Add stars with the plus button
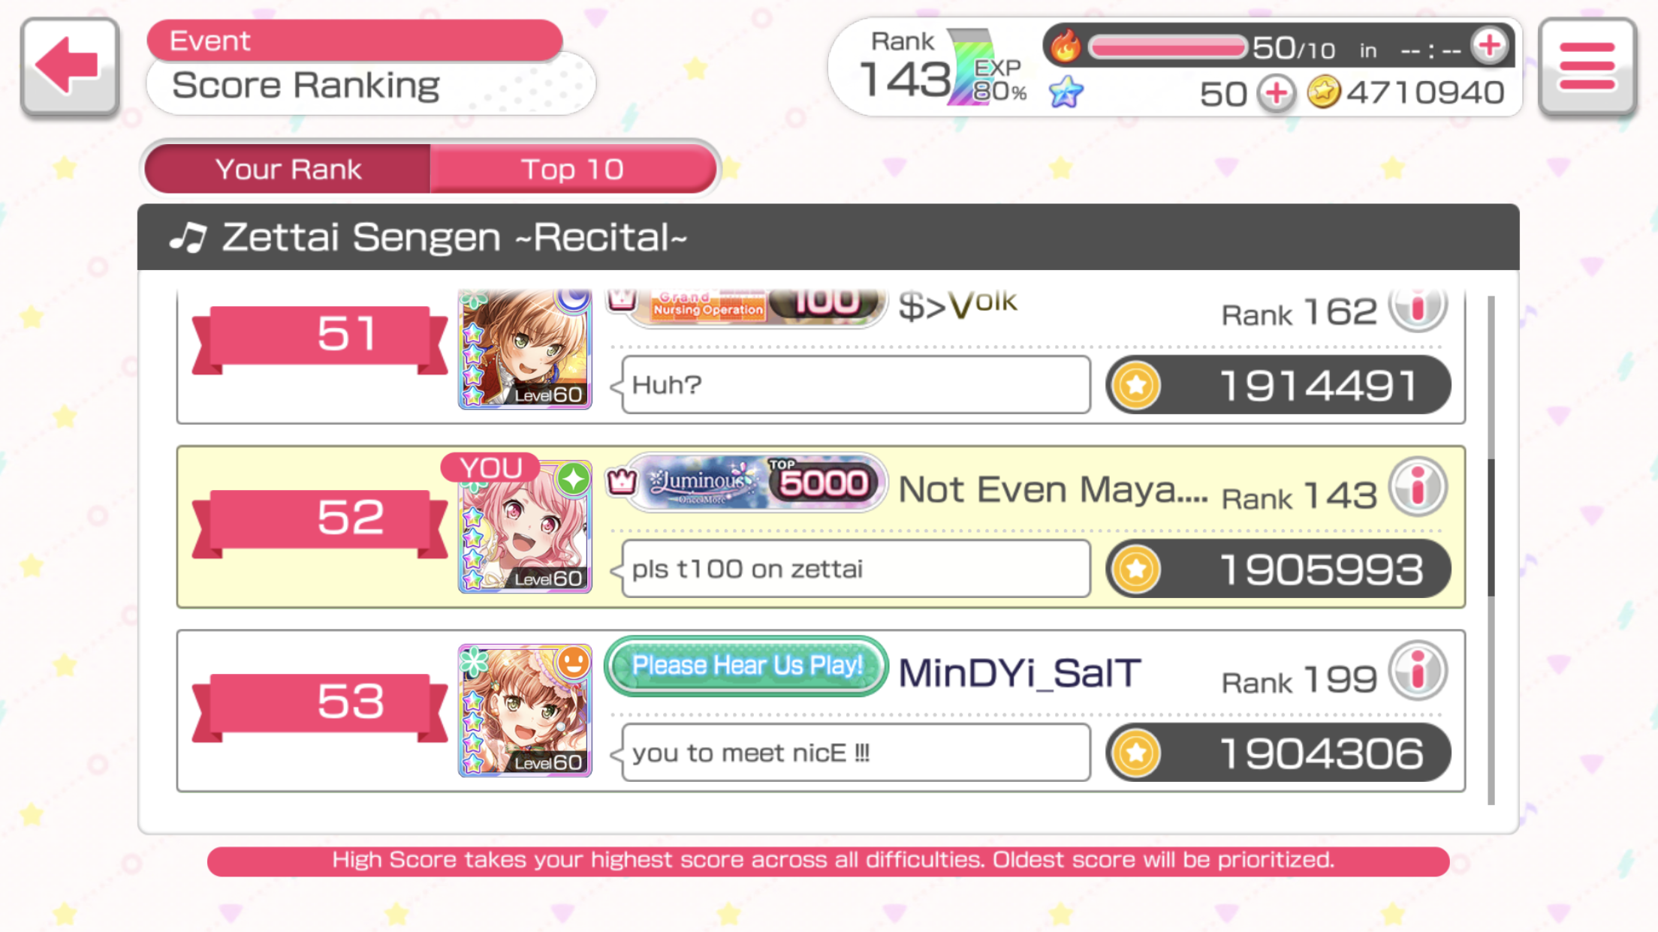 point(1277,95)
